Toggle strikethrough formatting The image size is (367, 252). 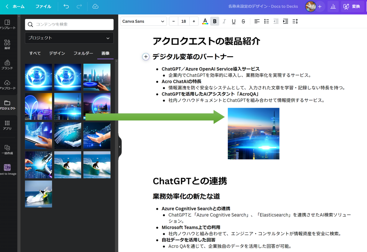[243, 21]
